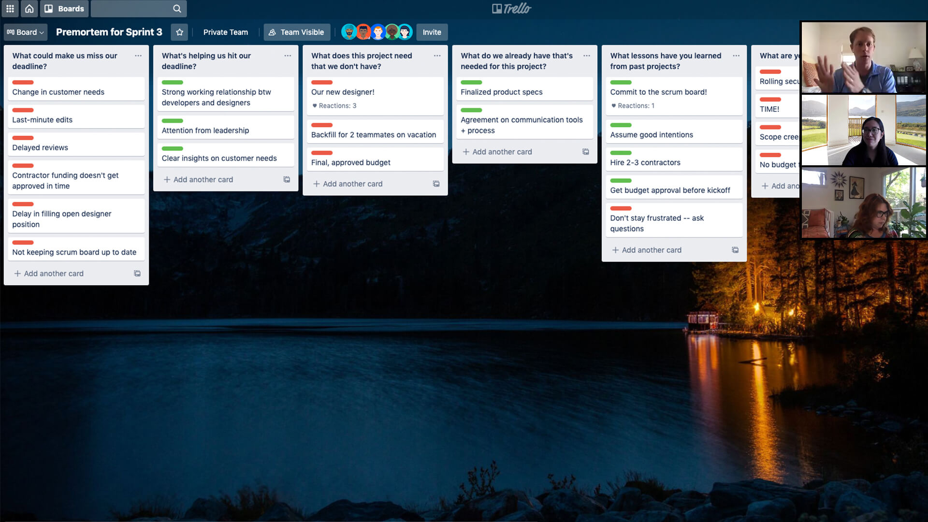
Task: Click the 'Invite' button to add members
Action: 431,32
